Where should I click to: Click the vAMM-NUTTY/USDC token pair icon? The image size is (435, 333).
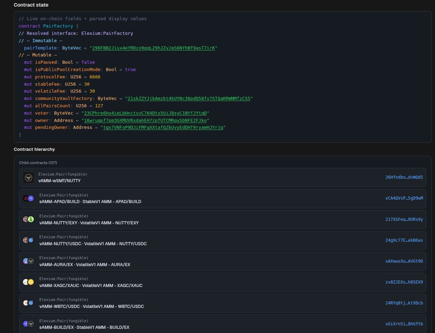point(28,240)
